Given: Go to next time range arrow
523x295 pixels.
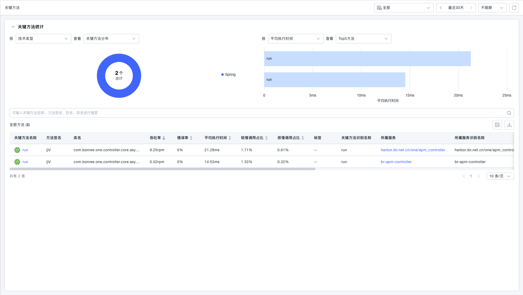Looking at the screenshot, I should [471, 8].
